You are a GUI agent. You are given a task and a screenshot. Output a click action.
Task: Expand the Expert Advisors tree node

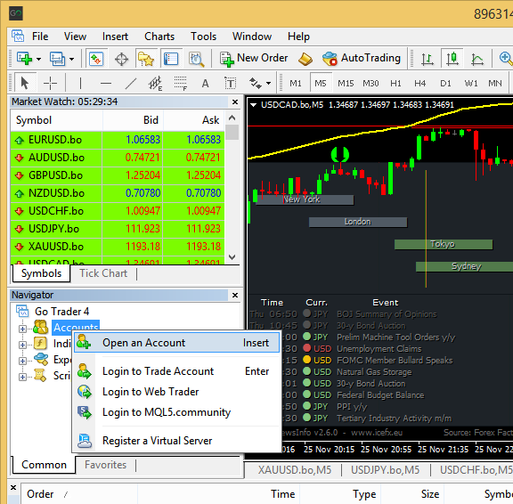[22, 361]
